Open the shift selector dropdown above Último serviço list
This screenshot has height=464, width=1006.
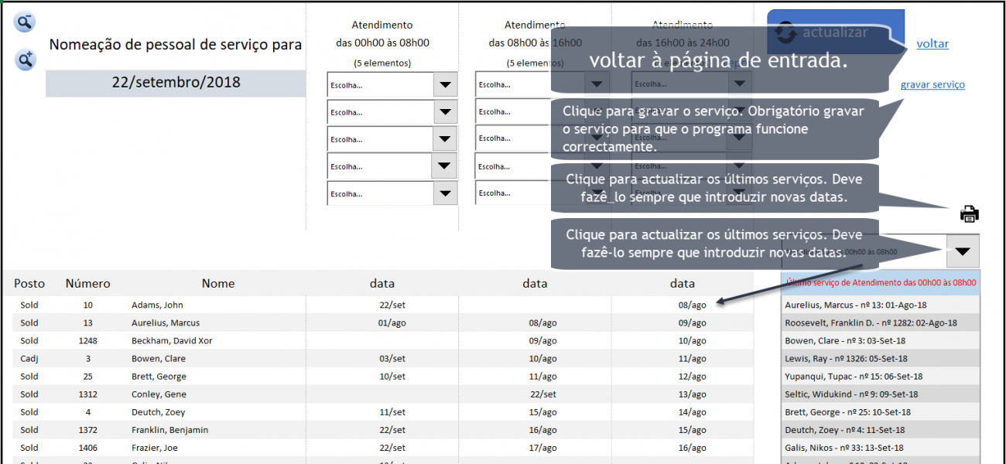(x=962, y=251)
